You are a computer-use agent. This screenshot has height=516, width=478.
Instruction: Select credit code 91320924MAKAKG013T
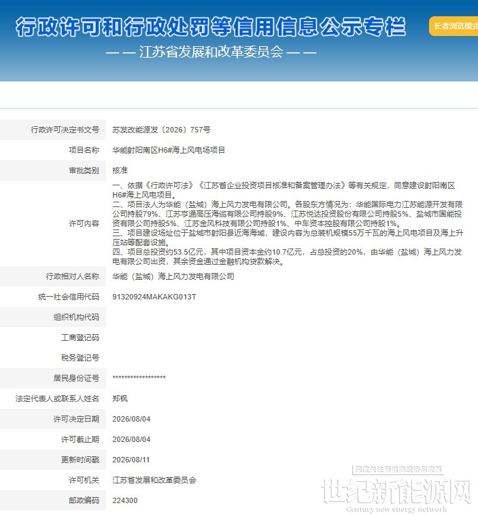pos(154,297)
